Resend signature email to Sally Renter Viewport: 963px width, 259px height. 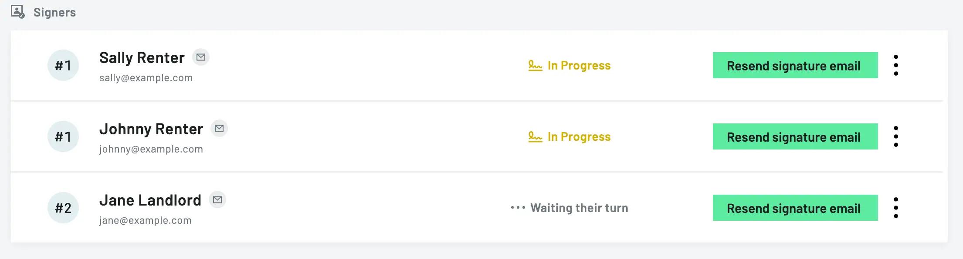click(795, 66)
